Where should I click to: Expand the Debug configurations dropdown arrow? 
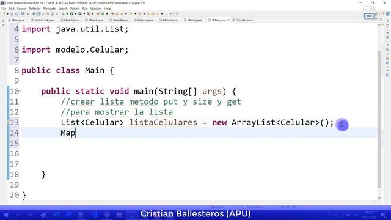[x=67, y=14]
